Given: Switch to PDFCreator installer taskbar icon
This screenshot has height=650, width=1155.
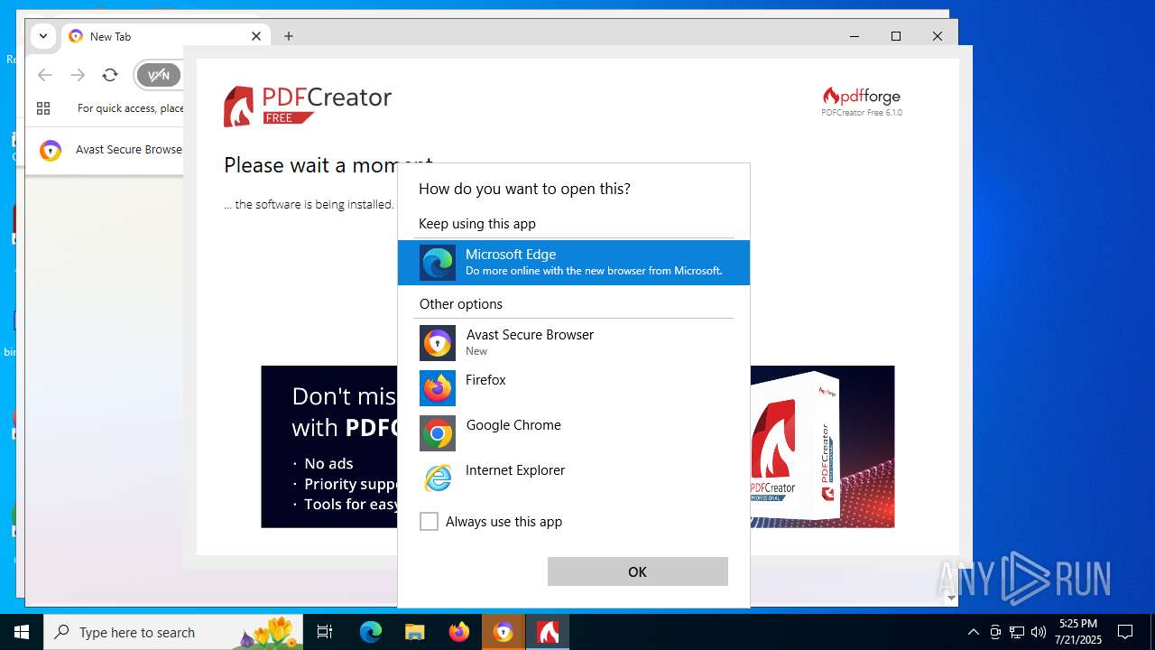Looking at the screenshot, I should tap(548, 632).
